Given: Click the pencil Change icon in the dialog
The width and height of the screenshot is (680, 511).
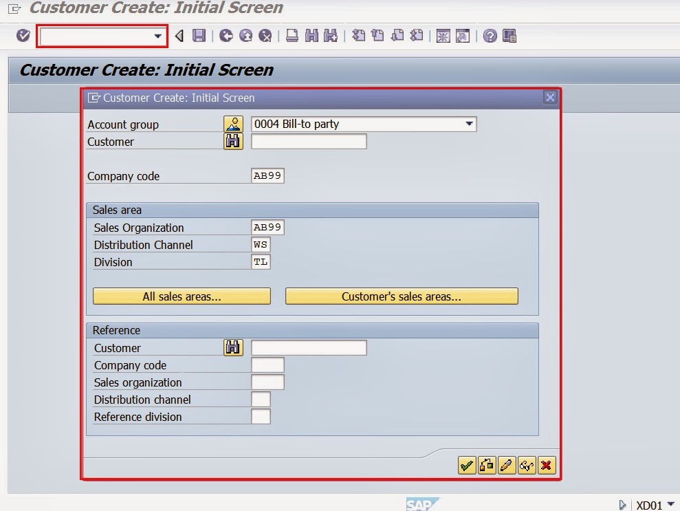Looking at the screenshot, I should [x=507, y=466].
